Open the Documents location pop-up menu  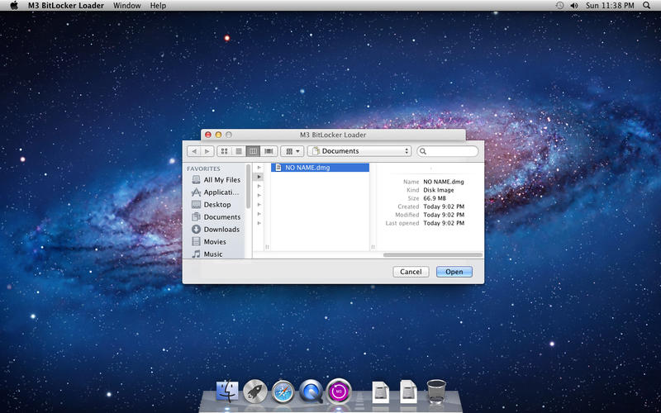click(359, 151)
